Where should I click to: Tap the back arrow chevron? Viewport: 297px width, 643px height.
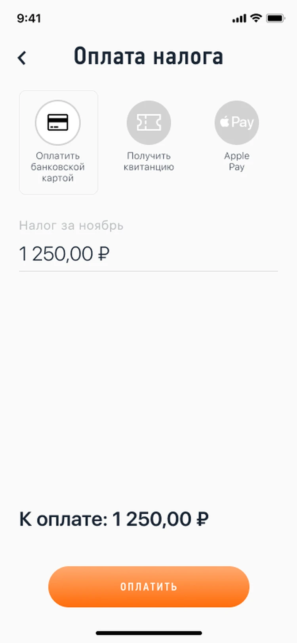pyautogui.click(x=22, y=58)
